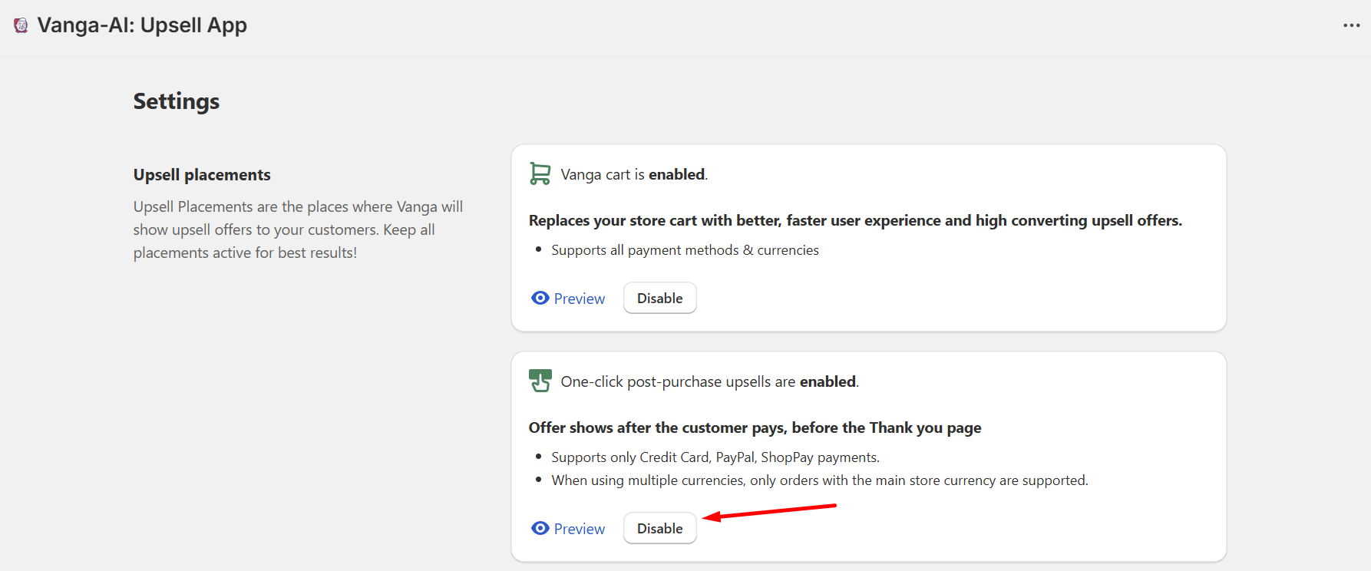Click 'Offer shows after the customer pays' heading
This screenshot has height=571, width=1371.
coord(755,427)
